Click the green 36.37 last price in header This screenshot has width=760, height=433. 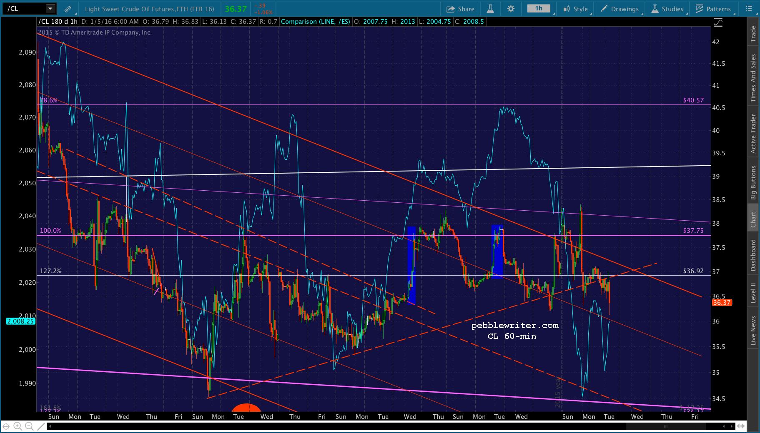pos(236,9)
